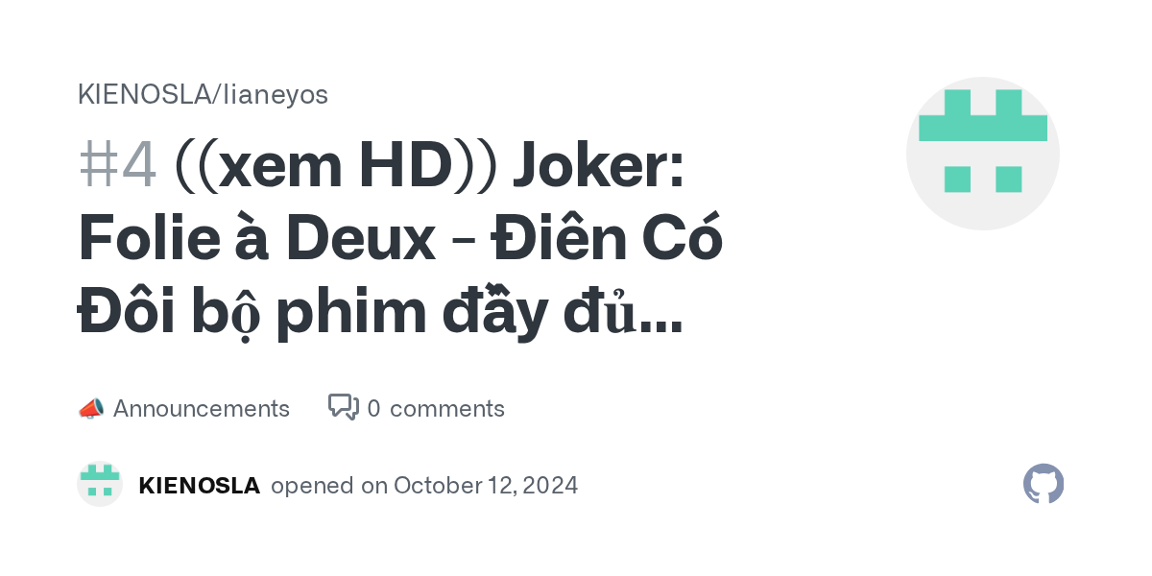Click the "opened on" text

coord(328,486)
